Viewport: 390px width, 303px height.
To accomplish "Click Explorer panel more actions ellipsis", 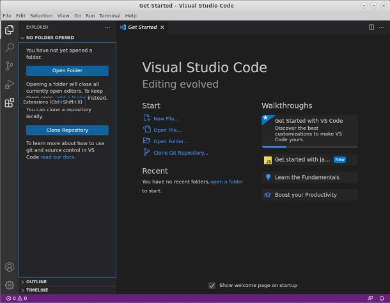I will (107, 27).
